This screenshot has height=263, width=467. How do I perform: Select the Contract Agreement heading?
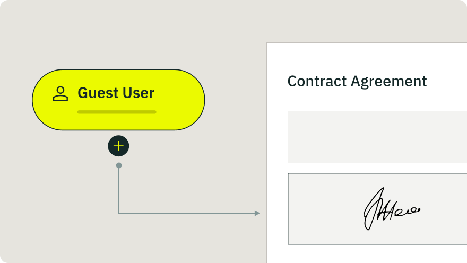tap(357, 81)
